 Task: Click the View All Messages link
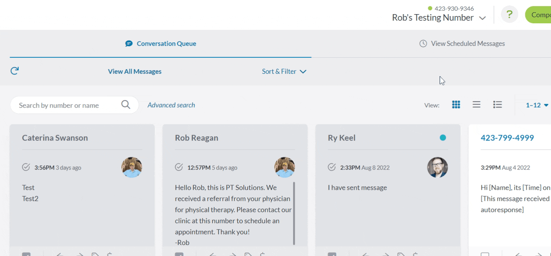tap(135, 72)
